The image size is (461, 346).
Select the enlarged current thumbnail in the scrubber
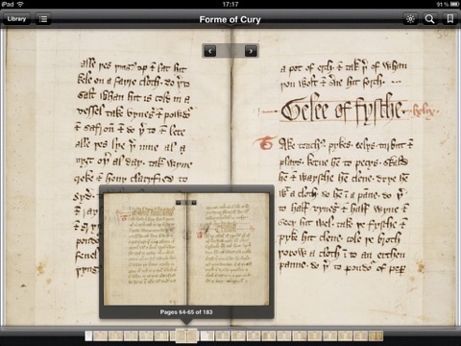coord(186,335)
